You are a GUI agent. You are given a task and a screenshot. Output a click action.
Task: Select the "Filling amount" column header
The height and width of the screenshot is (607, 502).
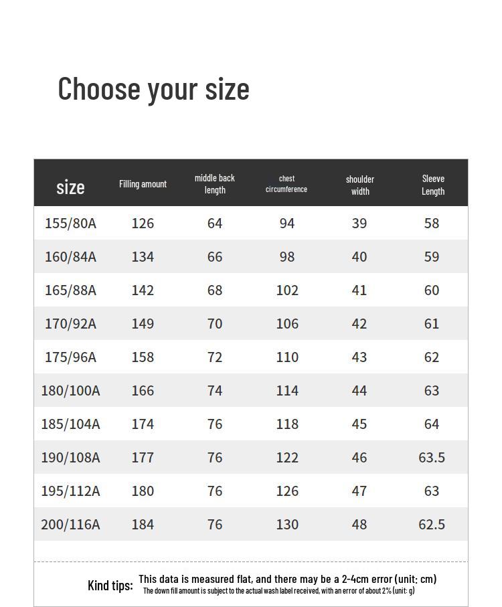pyautogui.click(x=143, y=184)
